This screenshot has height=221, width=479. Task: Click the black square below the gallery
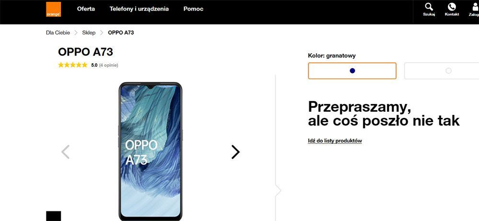(53, 216)
